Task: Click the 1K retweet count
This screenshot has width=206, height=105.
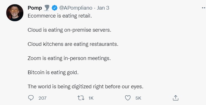Action: (x=91, y=98)
